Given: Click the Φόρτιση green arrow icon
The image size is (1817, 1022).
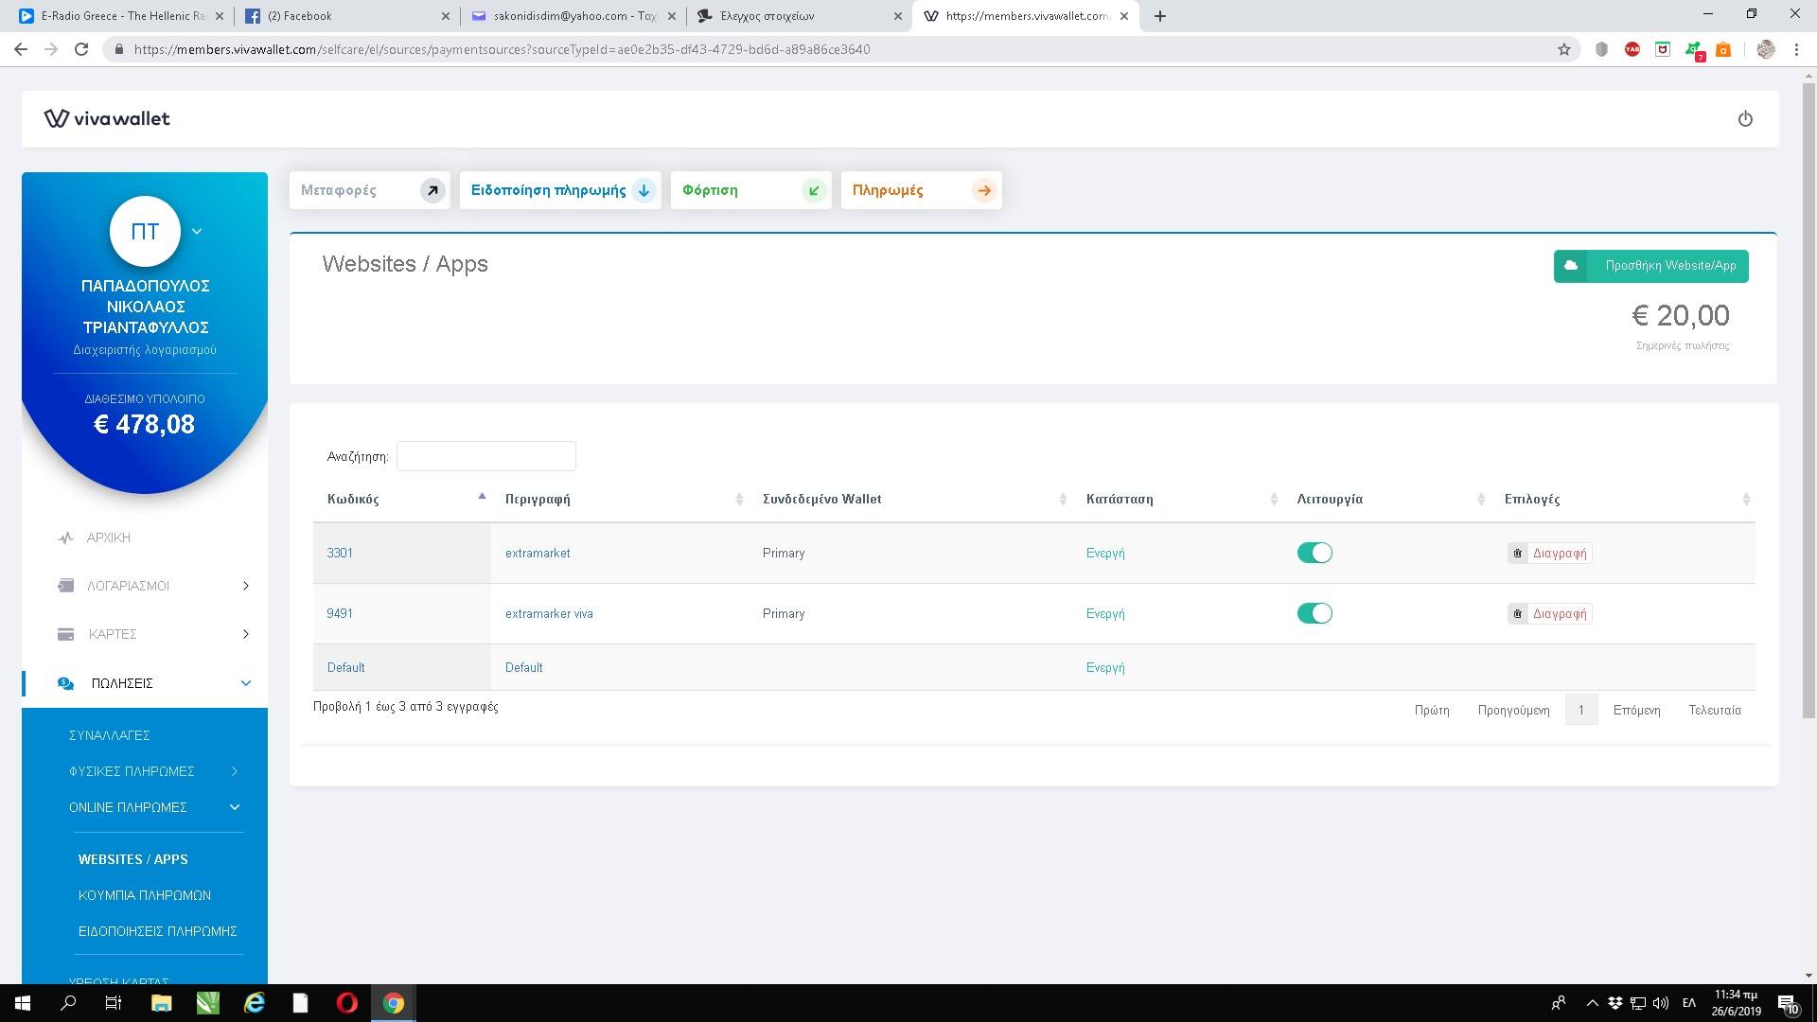Looking at the screenshot, I should click(x=814, y=190).
